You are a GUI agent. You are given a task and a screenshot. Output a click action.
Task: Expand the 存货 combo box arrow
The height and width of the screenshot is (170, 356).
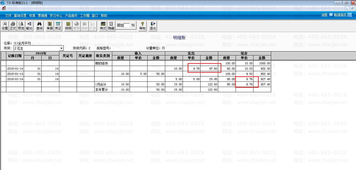pos(62,48)
